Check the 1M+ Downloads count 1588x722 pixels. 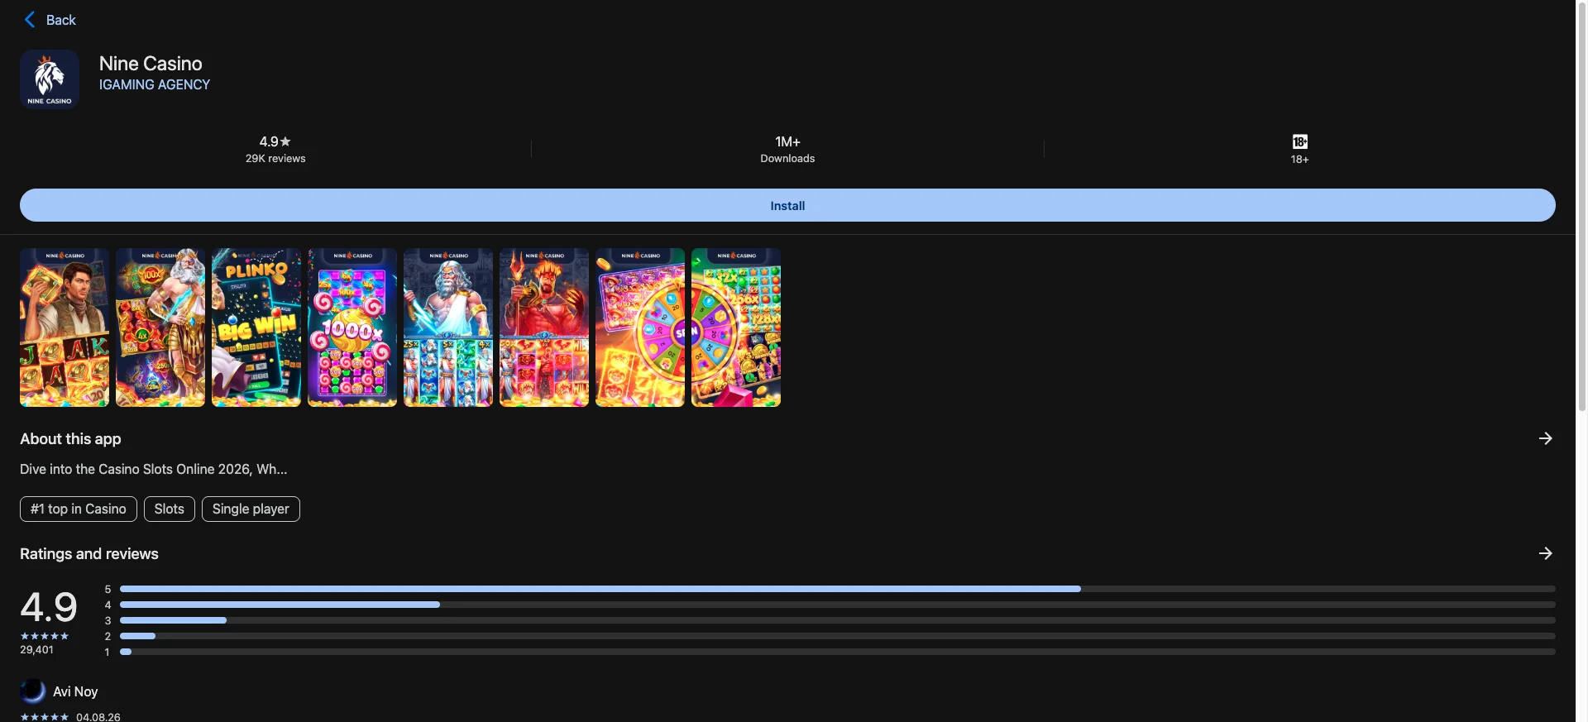point(787,150)
